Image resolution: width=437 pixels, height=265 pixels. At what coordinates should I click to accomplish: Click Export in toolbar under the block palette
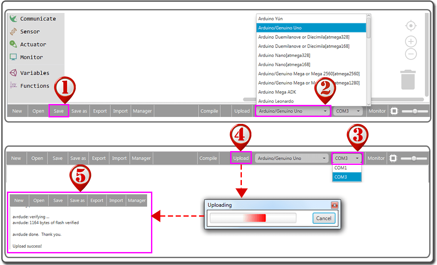click(100, 111)
